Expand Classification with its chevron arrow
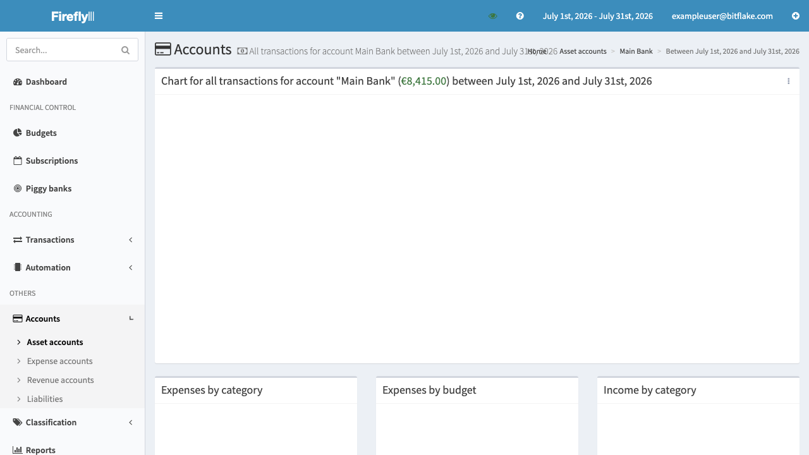 click(x=131, y=422)
